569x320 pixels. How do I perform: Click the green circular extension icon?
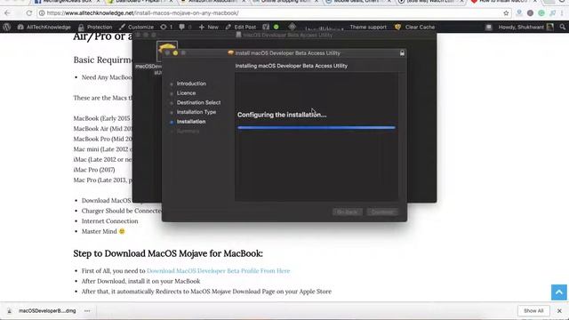click(x=541, y=13)
